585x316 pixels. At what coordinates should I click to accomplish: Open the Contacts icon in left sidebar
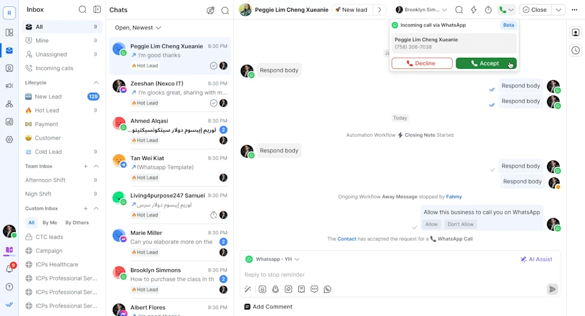click(x=9, y=68)
